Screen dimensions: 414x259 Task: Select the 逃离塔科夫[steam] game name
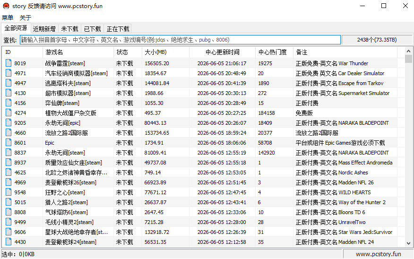68,83
